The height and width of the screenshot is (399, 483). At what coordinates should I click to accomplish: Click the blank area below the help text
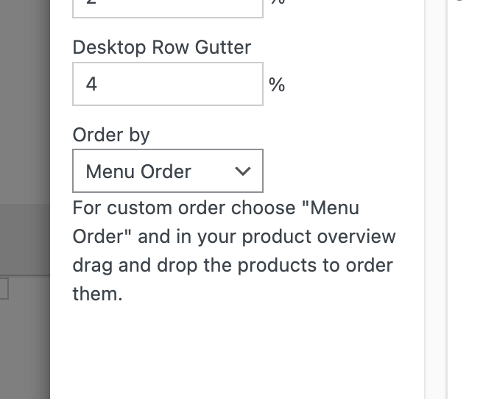coord(236,353)
